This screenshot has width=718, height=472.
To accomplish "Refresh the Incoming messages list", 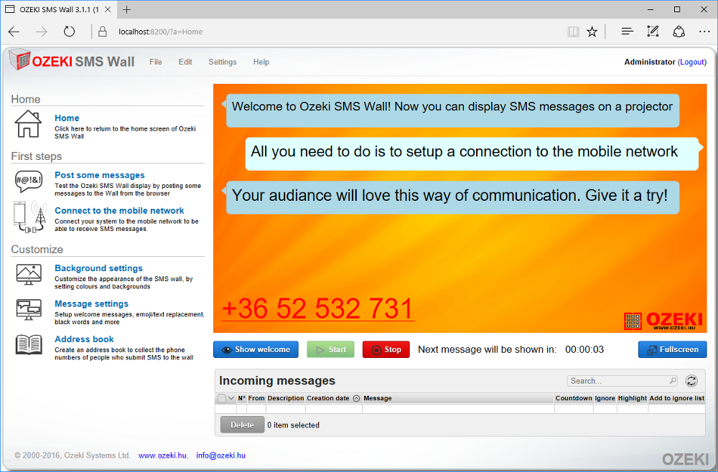I will pos(691,380).
